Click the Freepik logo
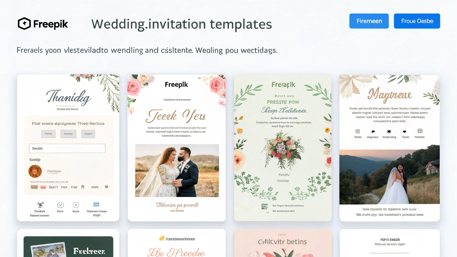This screenshot has width=457, height=257. 43,24
